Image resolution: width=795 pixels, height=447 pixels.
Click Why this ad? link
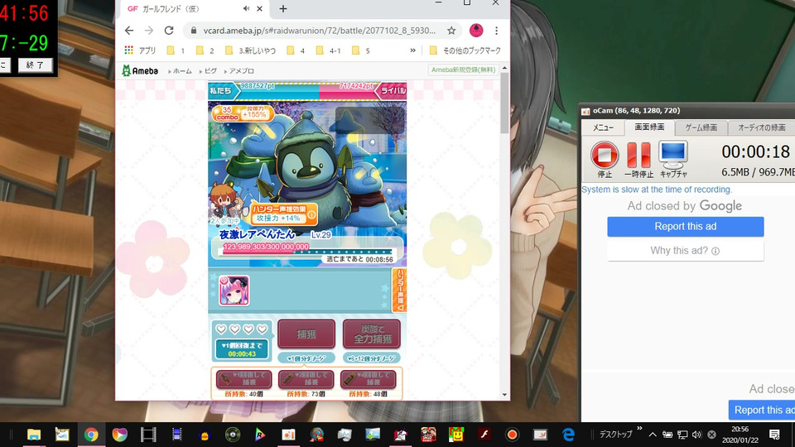click(x=686, y=251)
